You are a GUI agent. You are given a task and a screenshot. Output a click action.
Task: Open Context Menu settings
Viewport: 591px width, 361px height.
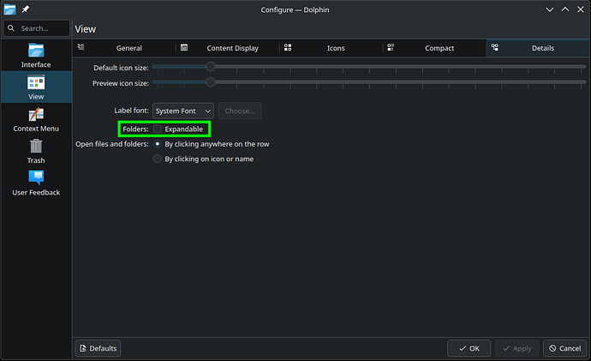pos(36,119)
